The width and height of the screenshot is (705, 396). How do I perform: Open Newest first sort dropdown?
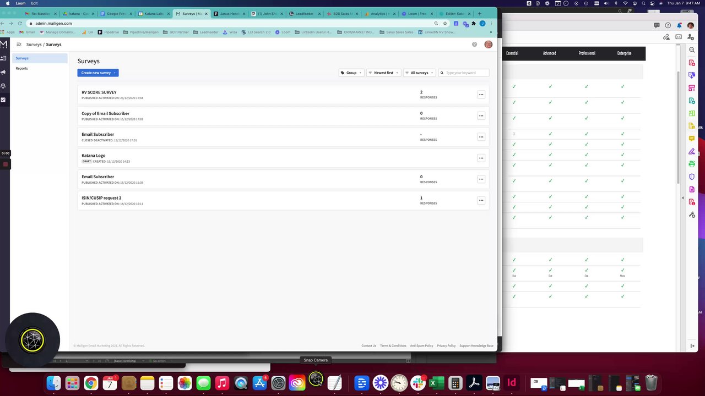point(383,73)
